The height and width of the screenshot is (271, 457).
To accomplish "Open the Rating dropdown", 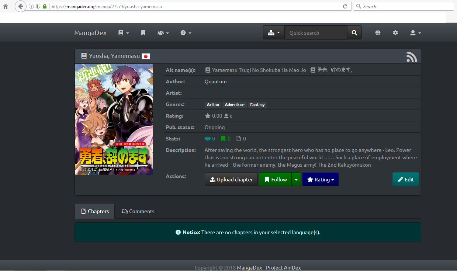I will [320, 179].
